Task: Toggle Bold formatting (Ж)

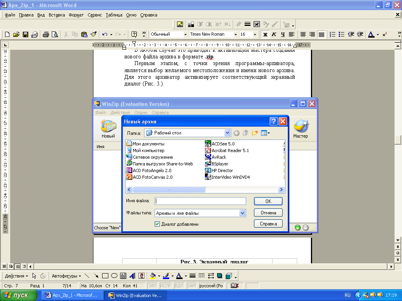Action: [265, 34]
